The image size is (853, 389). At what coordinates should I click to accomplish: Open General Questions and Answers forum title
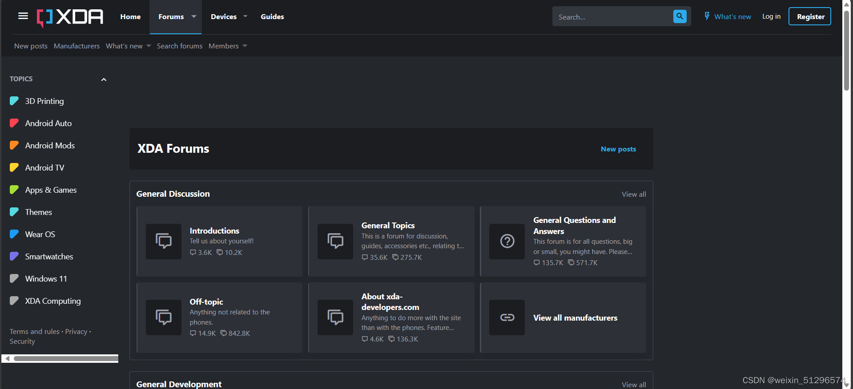(x=575, y=226)
